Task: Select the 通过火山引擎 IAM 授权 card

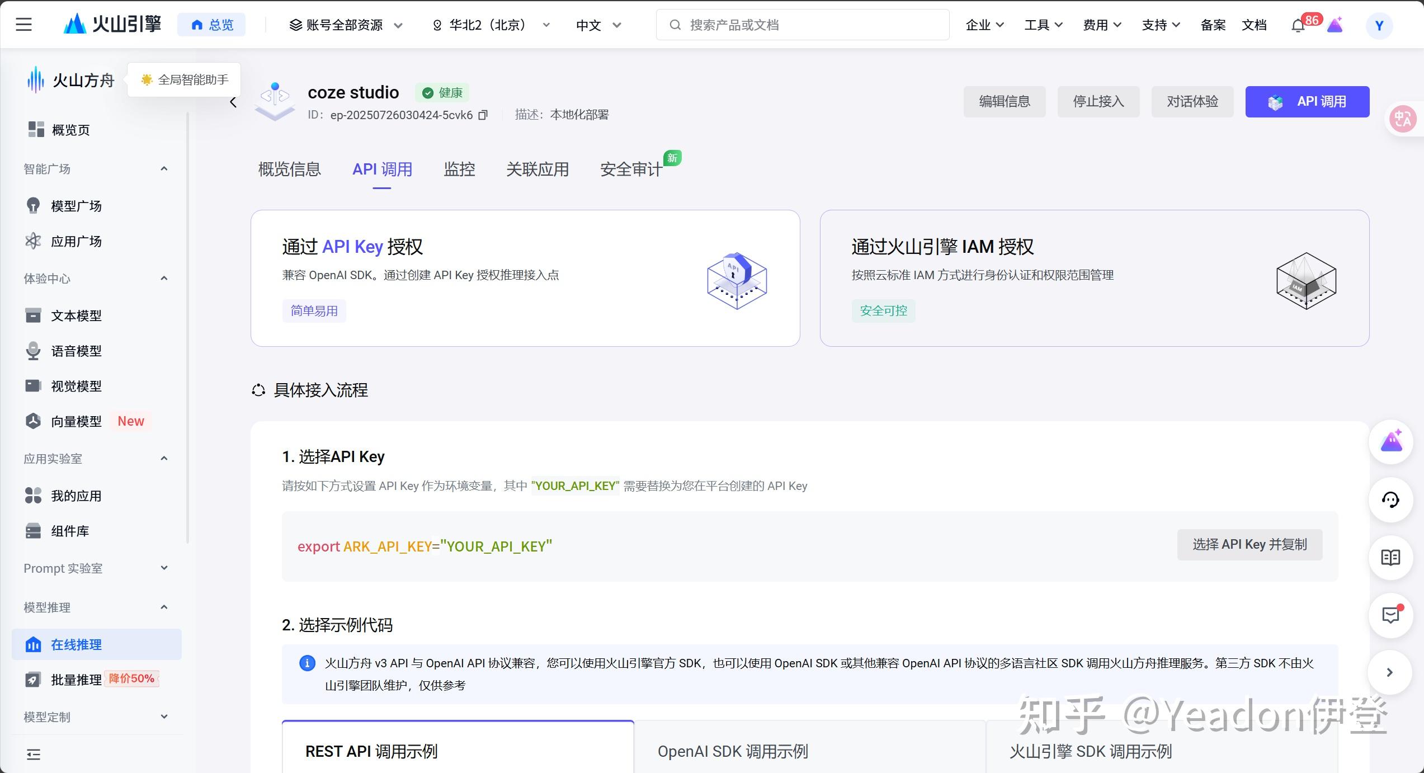Action: pyautogui.click(x=1094, y=278)
